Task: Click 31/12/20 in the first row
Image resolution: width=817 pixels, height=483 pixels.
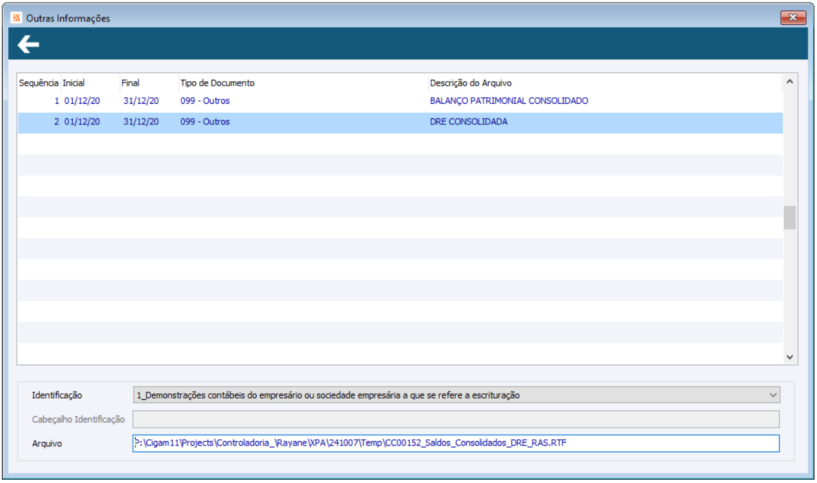Action: (141, 101)
